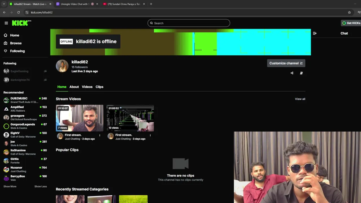Click Customize channel button
This screenshot has height=203, width=361.
point(286,63)
